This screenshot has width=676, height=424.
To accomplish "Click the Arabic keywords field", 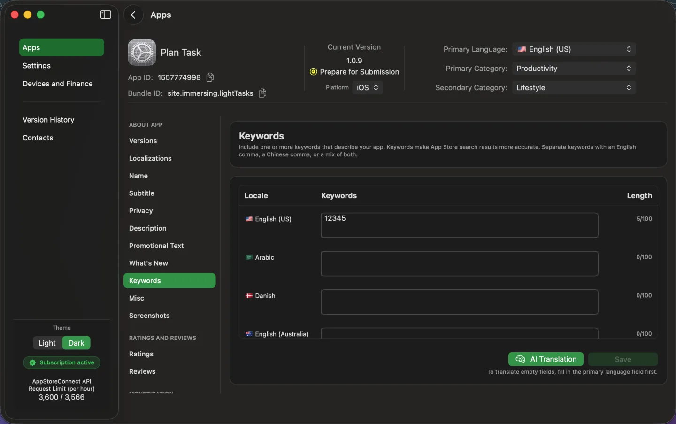I will 460,263.
